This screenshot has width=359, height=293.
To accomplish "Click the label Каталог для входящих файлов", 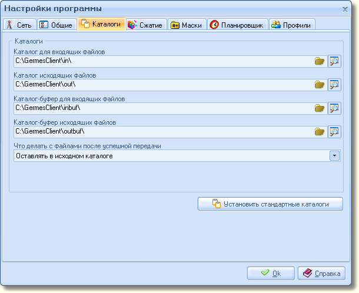I will pos(59,52).
